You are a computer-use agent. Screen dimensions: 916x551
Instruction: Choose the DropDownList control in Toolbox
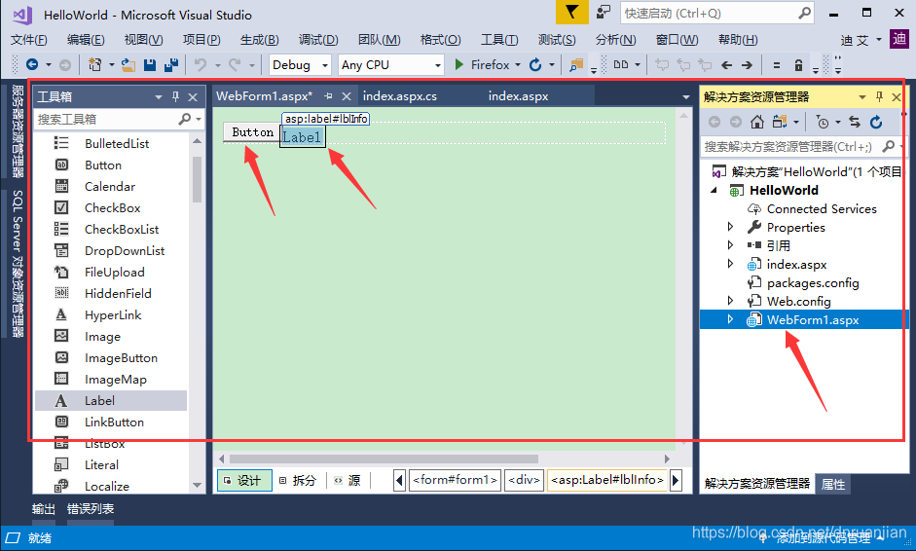(125, 250)
